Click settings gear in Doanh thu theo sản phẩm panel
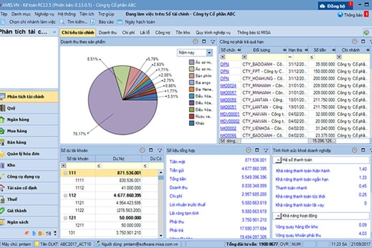The height and width of the screenshot is (248, 372). 195,42
